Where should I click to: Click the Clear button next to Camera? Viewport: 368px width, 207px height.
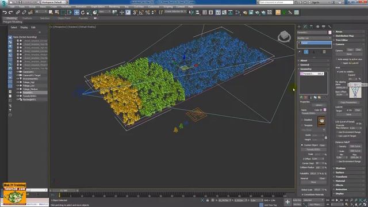tap(358, 49)
